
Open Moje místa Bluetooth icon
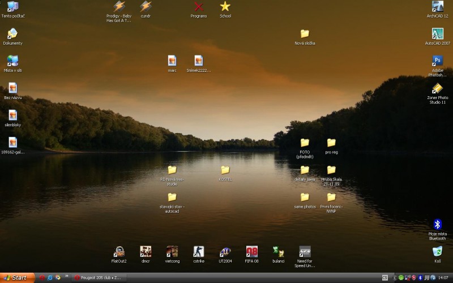pos(437,225)
